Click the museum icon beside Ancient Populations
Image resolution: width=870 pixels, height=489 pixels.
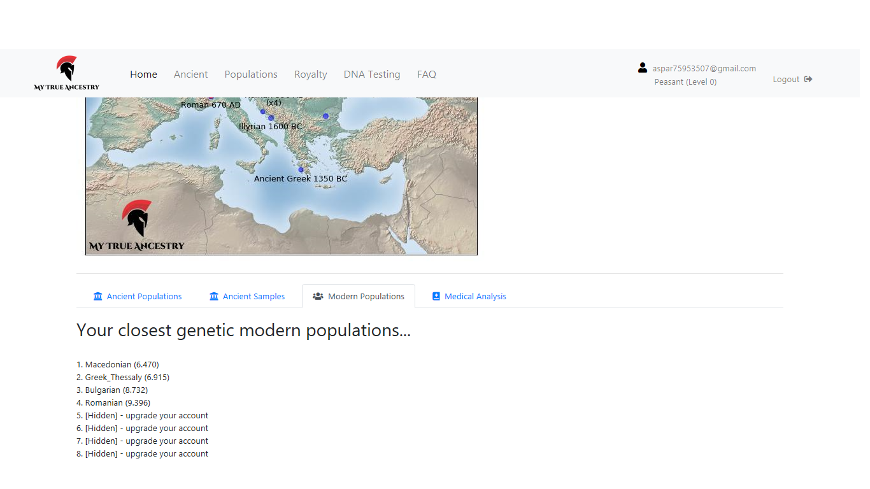pyautogui.click(x=97, y=296)
